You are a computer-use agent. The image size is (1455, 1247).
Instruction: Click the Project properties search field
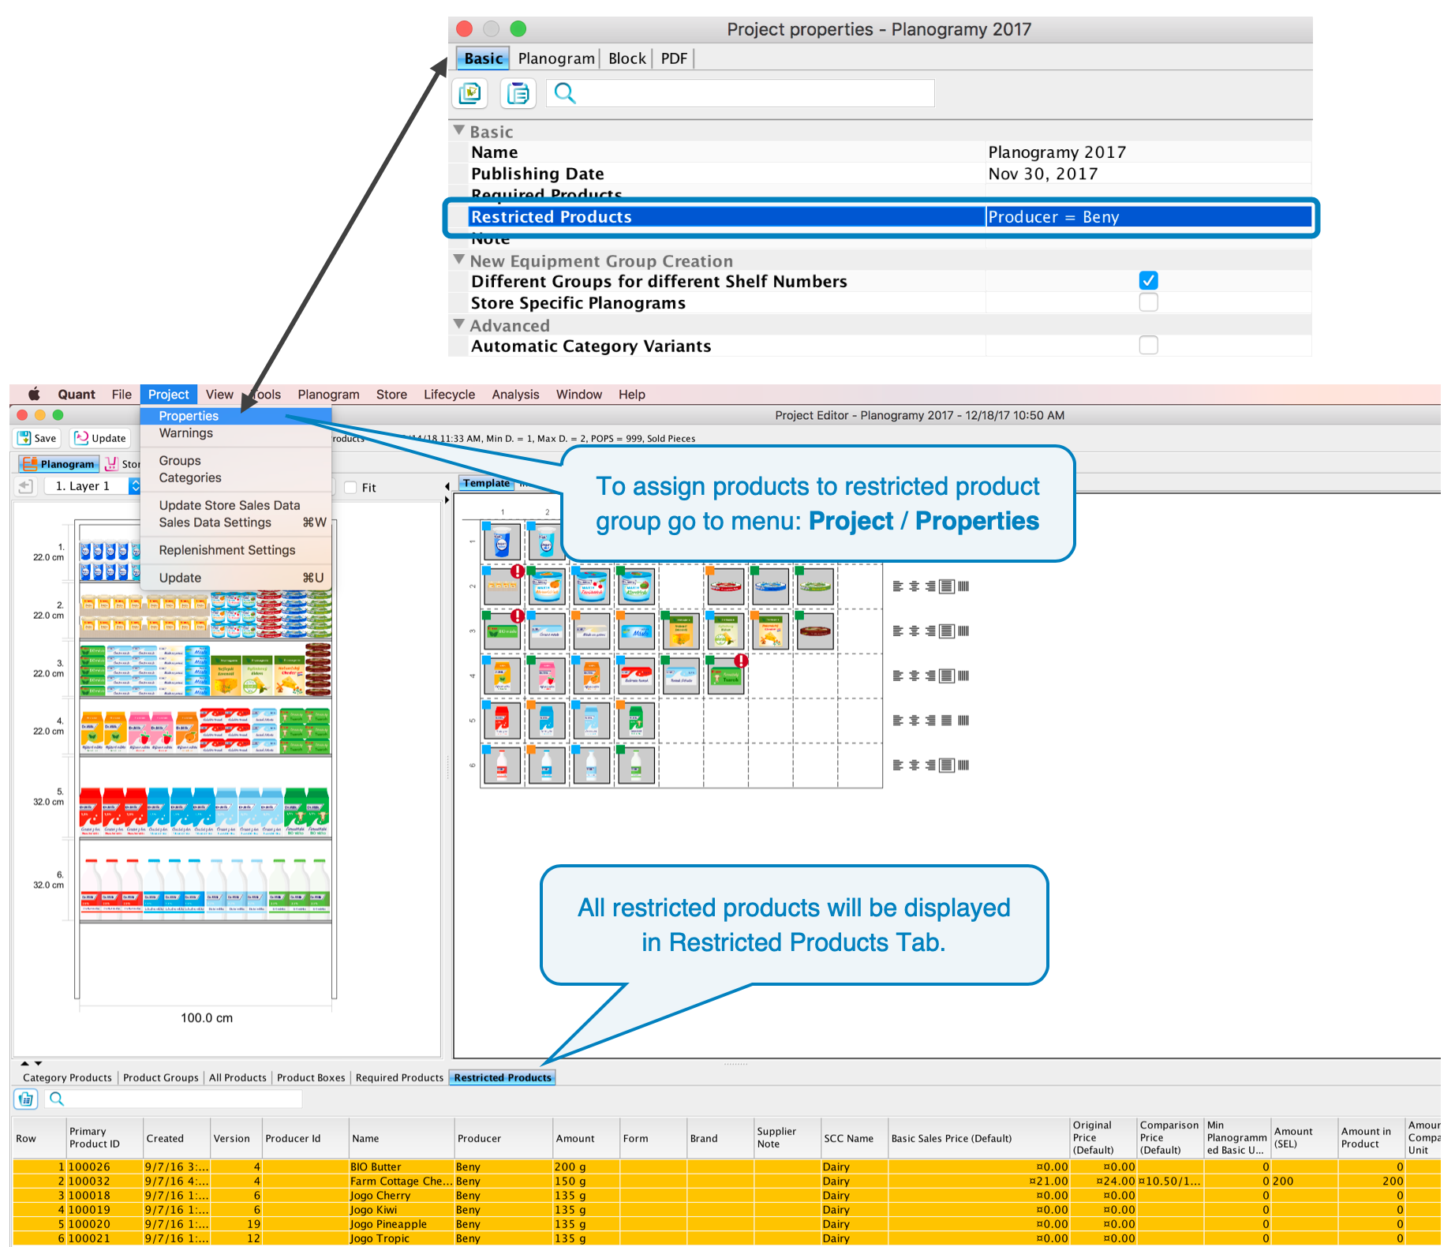point(740,93)
